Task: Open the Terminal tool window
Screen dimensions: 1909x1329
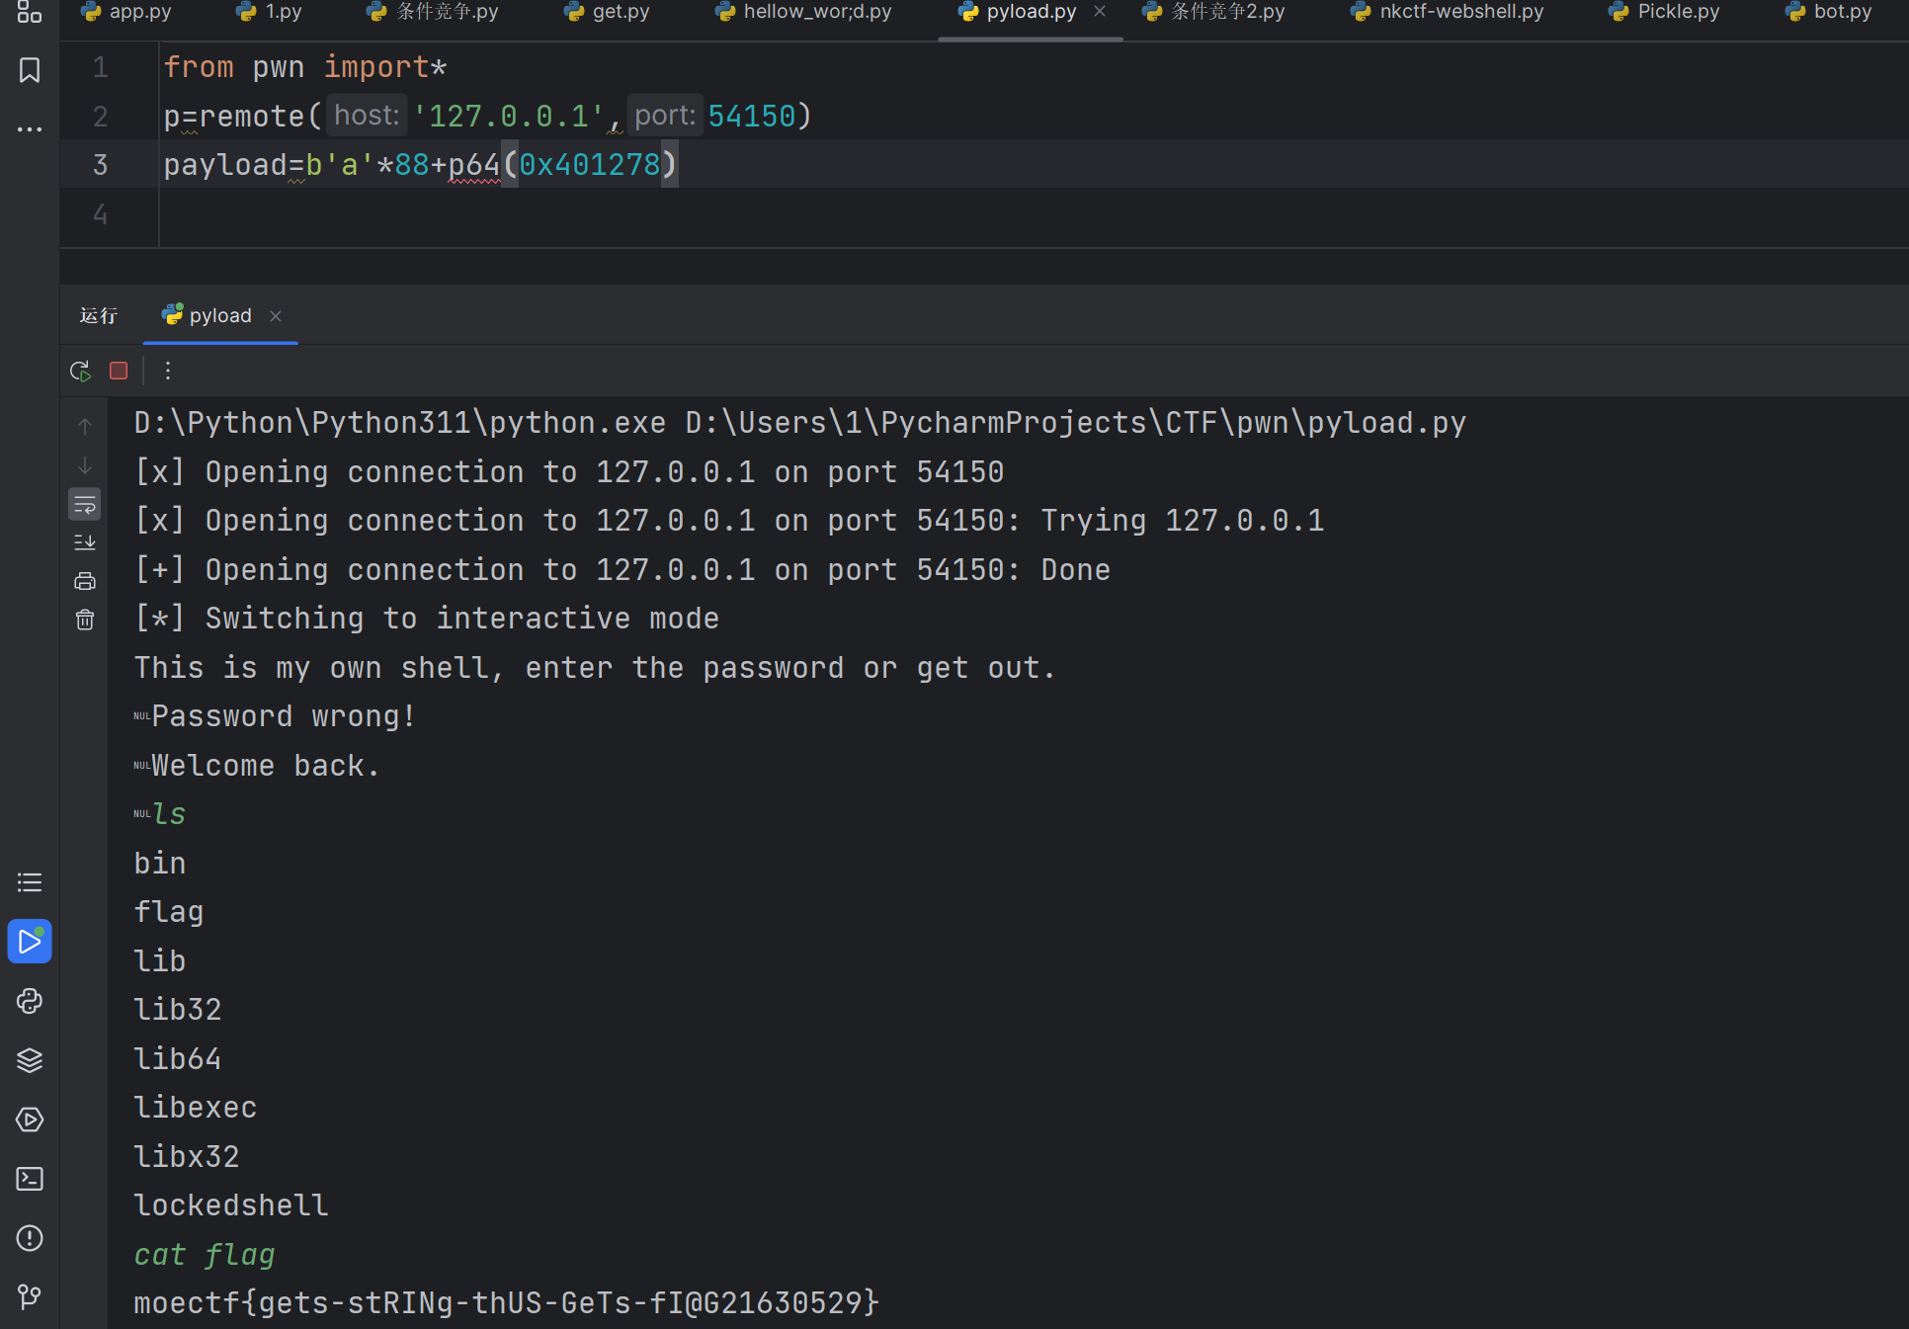Action: 30,1179
